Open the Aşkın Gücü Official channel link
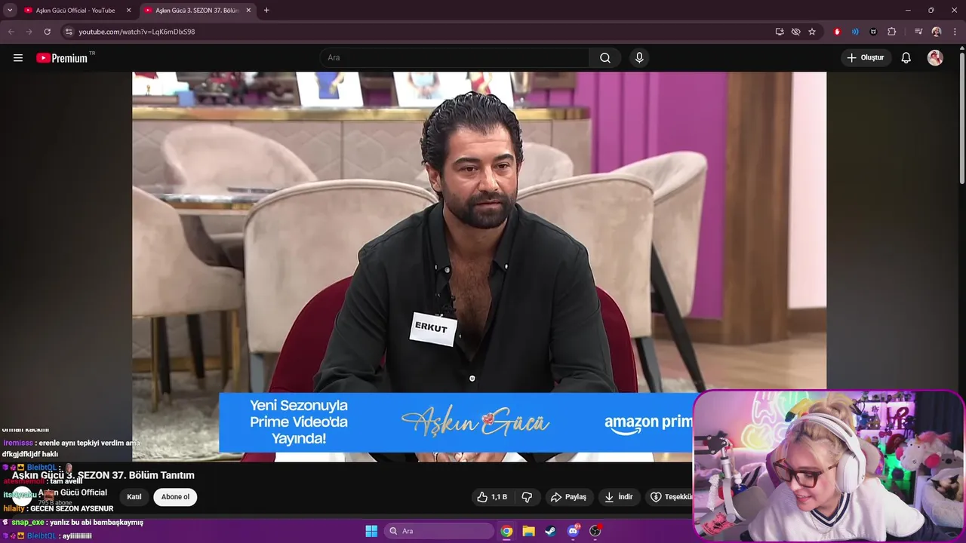This screenshot has width=966, height=543. pos(72,492)
